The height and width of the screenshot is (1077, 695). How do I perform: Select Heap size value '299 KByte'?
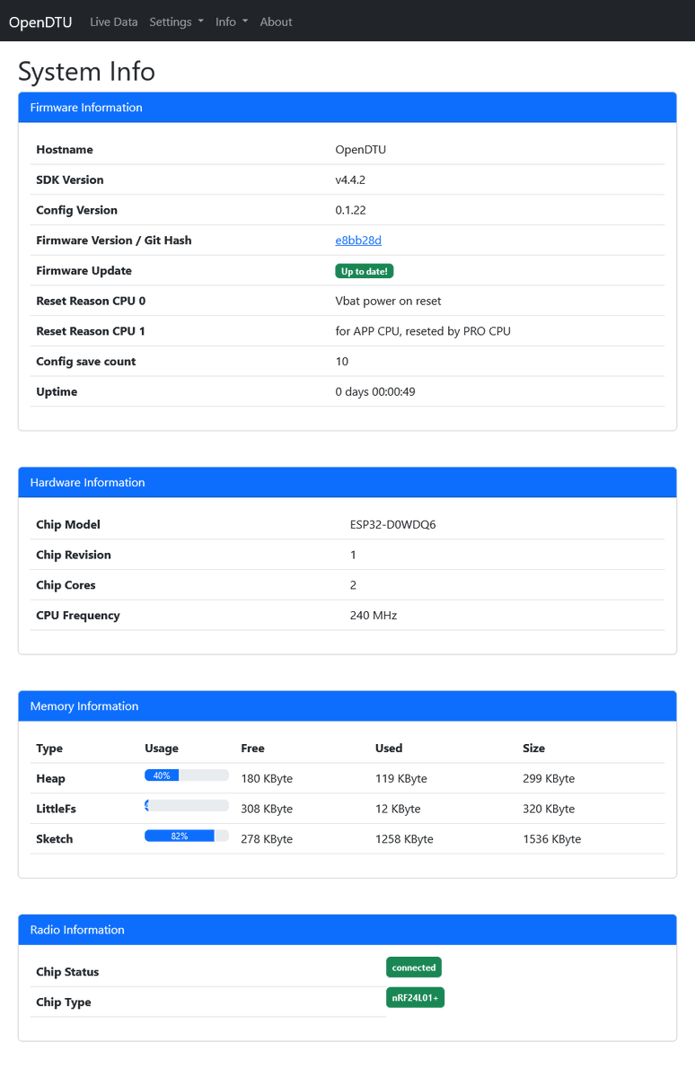pos(549,779)
